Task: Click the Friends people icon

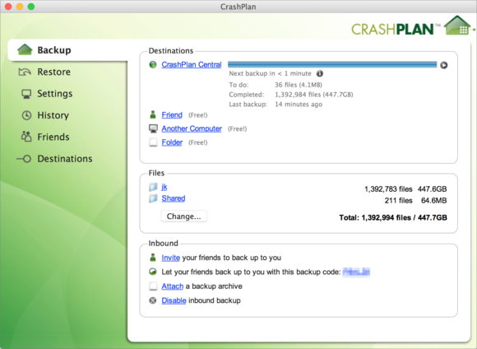Action: pos(26,137)
